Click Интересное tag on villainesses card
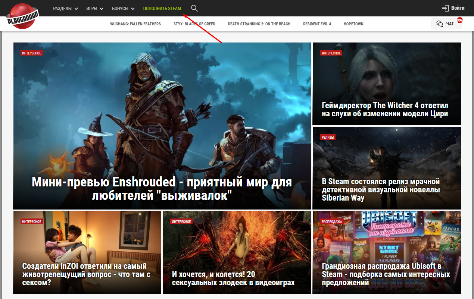The width and height of the screenshot is (474, 299). tap(181, 221)
